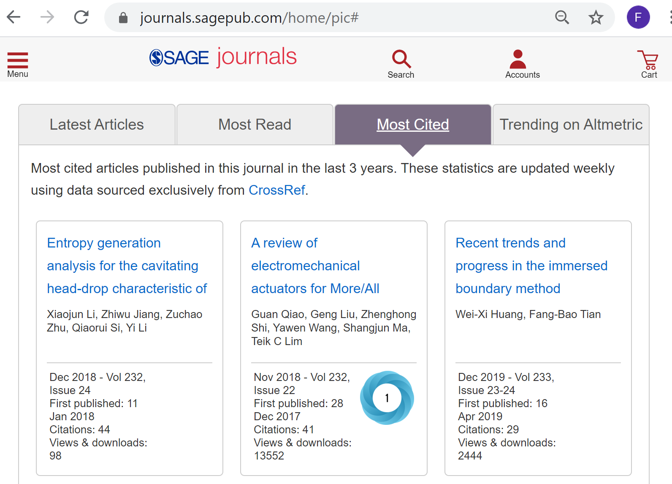Click "Citations: 41" text
This screenshot has height=484, width=672.
click(284, 430)
